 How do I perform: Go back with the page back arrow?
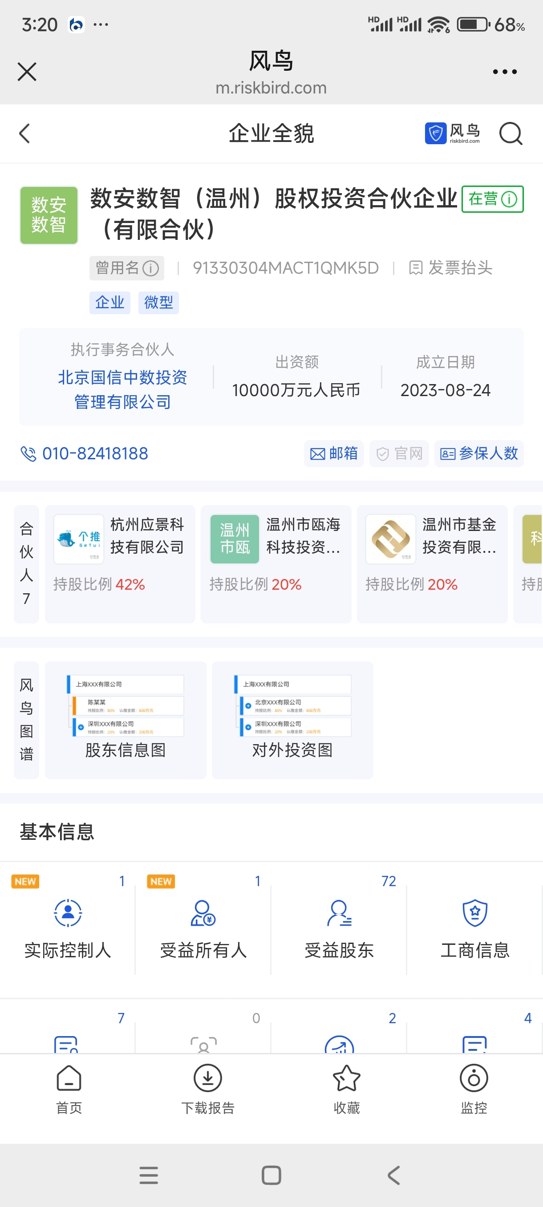(x=25, y=134)
